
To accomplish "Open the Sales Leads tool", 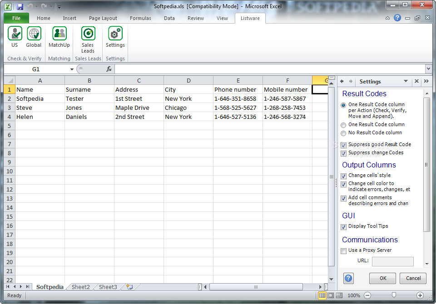I will (88, 40).
